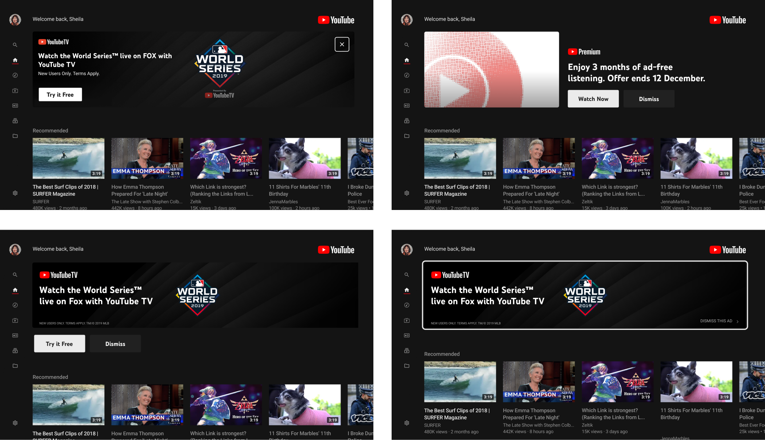Image resolution: width=765 pixels, height=440 pixels.
Task: Open settings gear on screen with X-close banner
Action: tap(15, 193)
